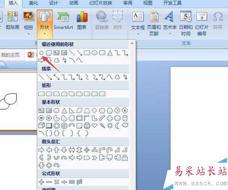Choose the diamond in 基本形状
This screenshot has height=190, width=228.
[94, 110]
